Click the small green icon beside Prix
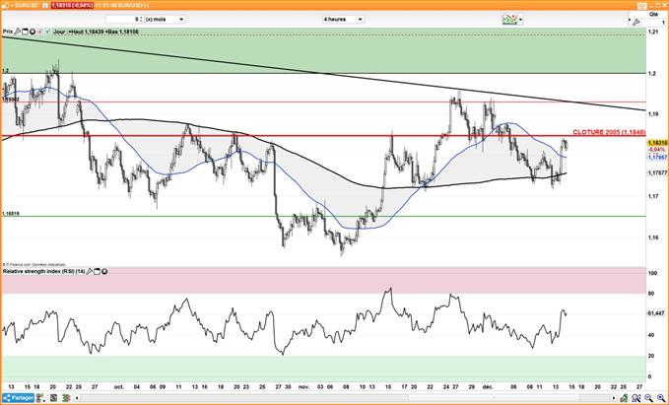669x405 pixels. (47, 32)
